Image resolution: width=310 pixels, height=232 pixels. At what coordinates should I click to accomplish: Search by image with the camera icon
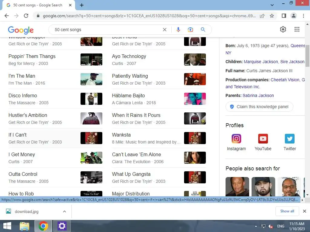pyautogui.click(x=190, y=30)
